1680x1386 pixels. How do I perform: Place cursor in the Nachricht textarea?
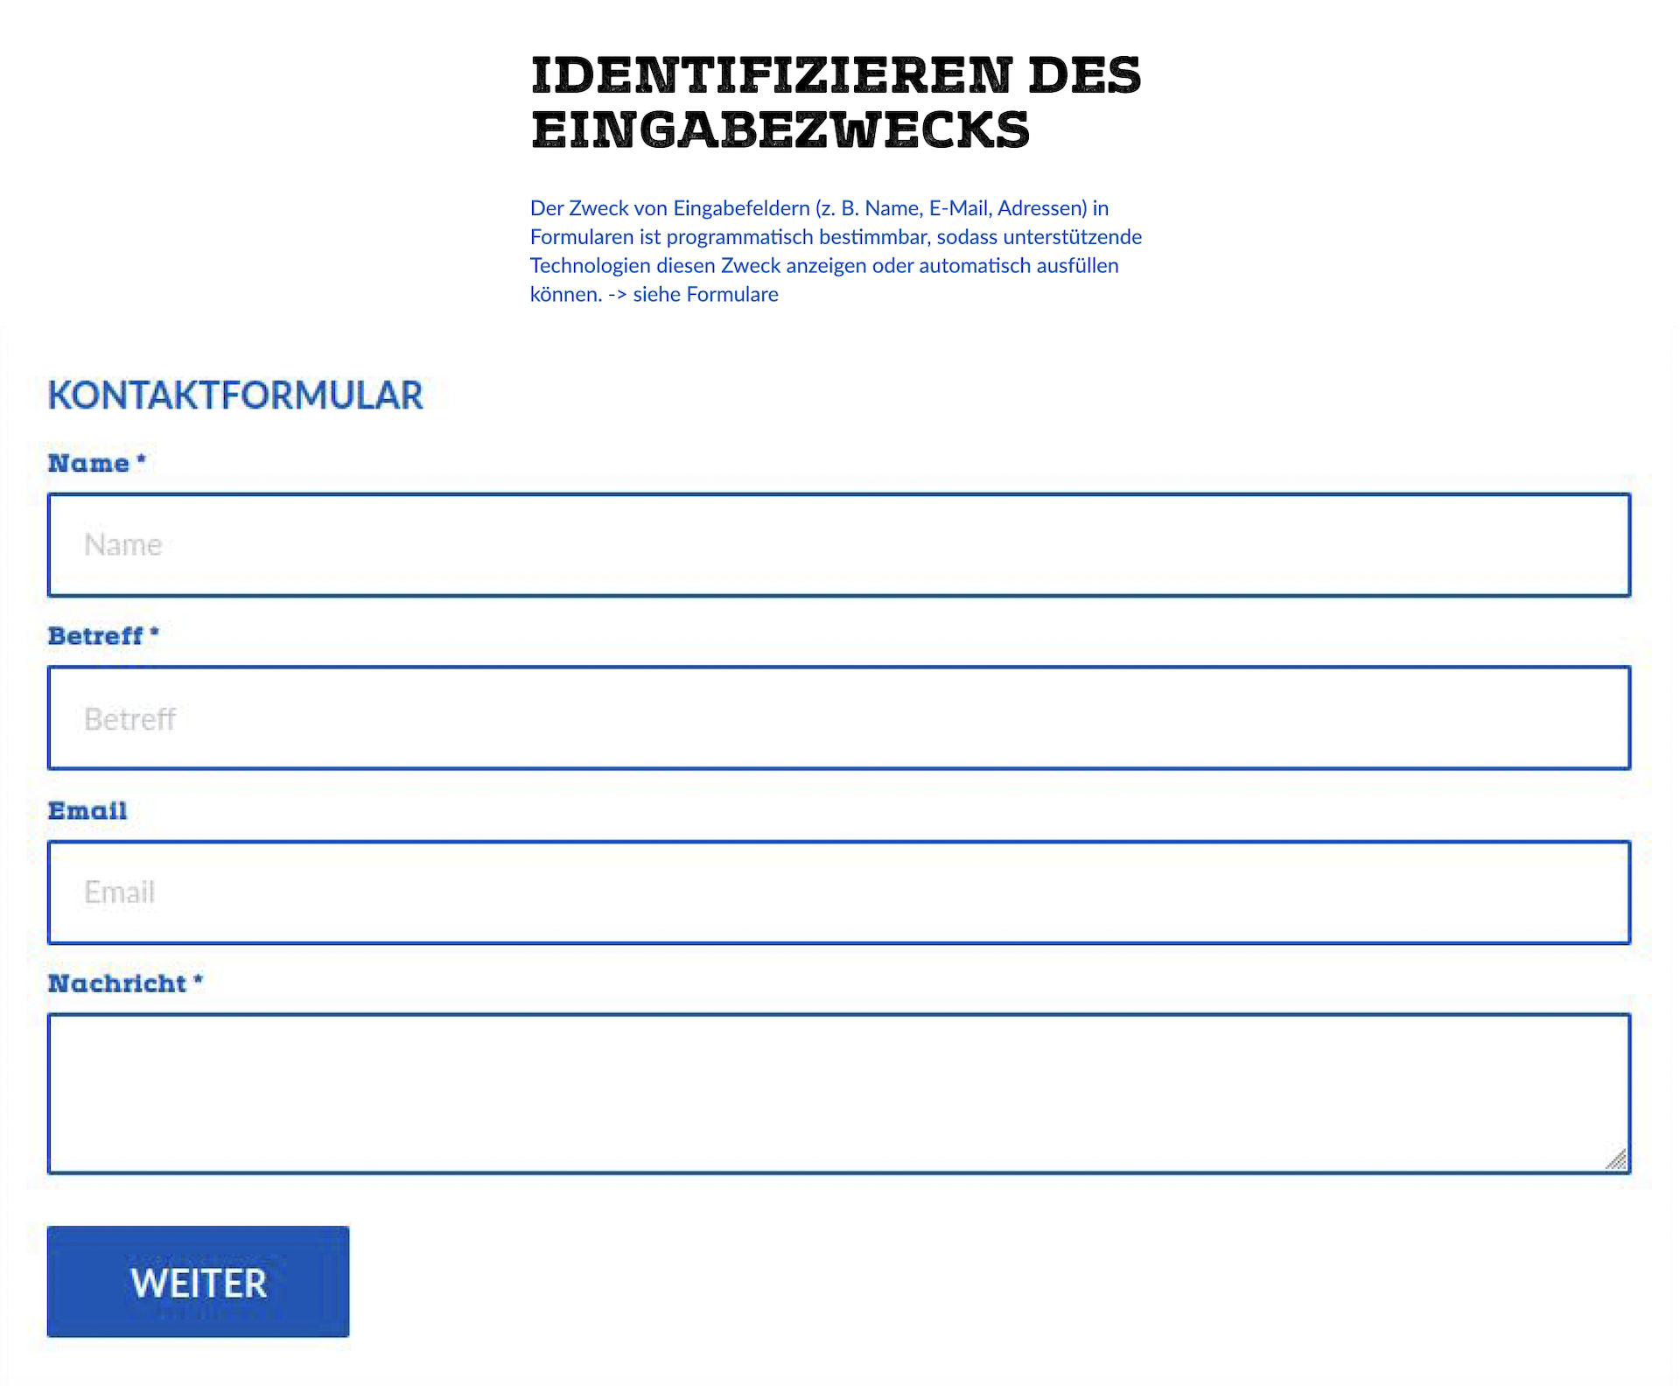tap(838, 1093)
